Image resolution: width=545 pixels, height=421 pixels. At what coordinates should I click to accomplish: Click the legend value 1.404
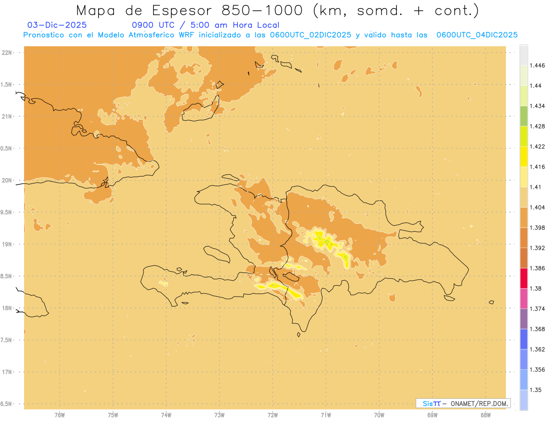537,207
